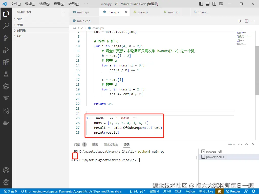Start Go Live server
Image resolution: width=259 pixels, height=194 pixels.
pos(206,191)
